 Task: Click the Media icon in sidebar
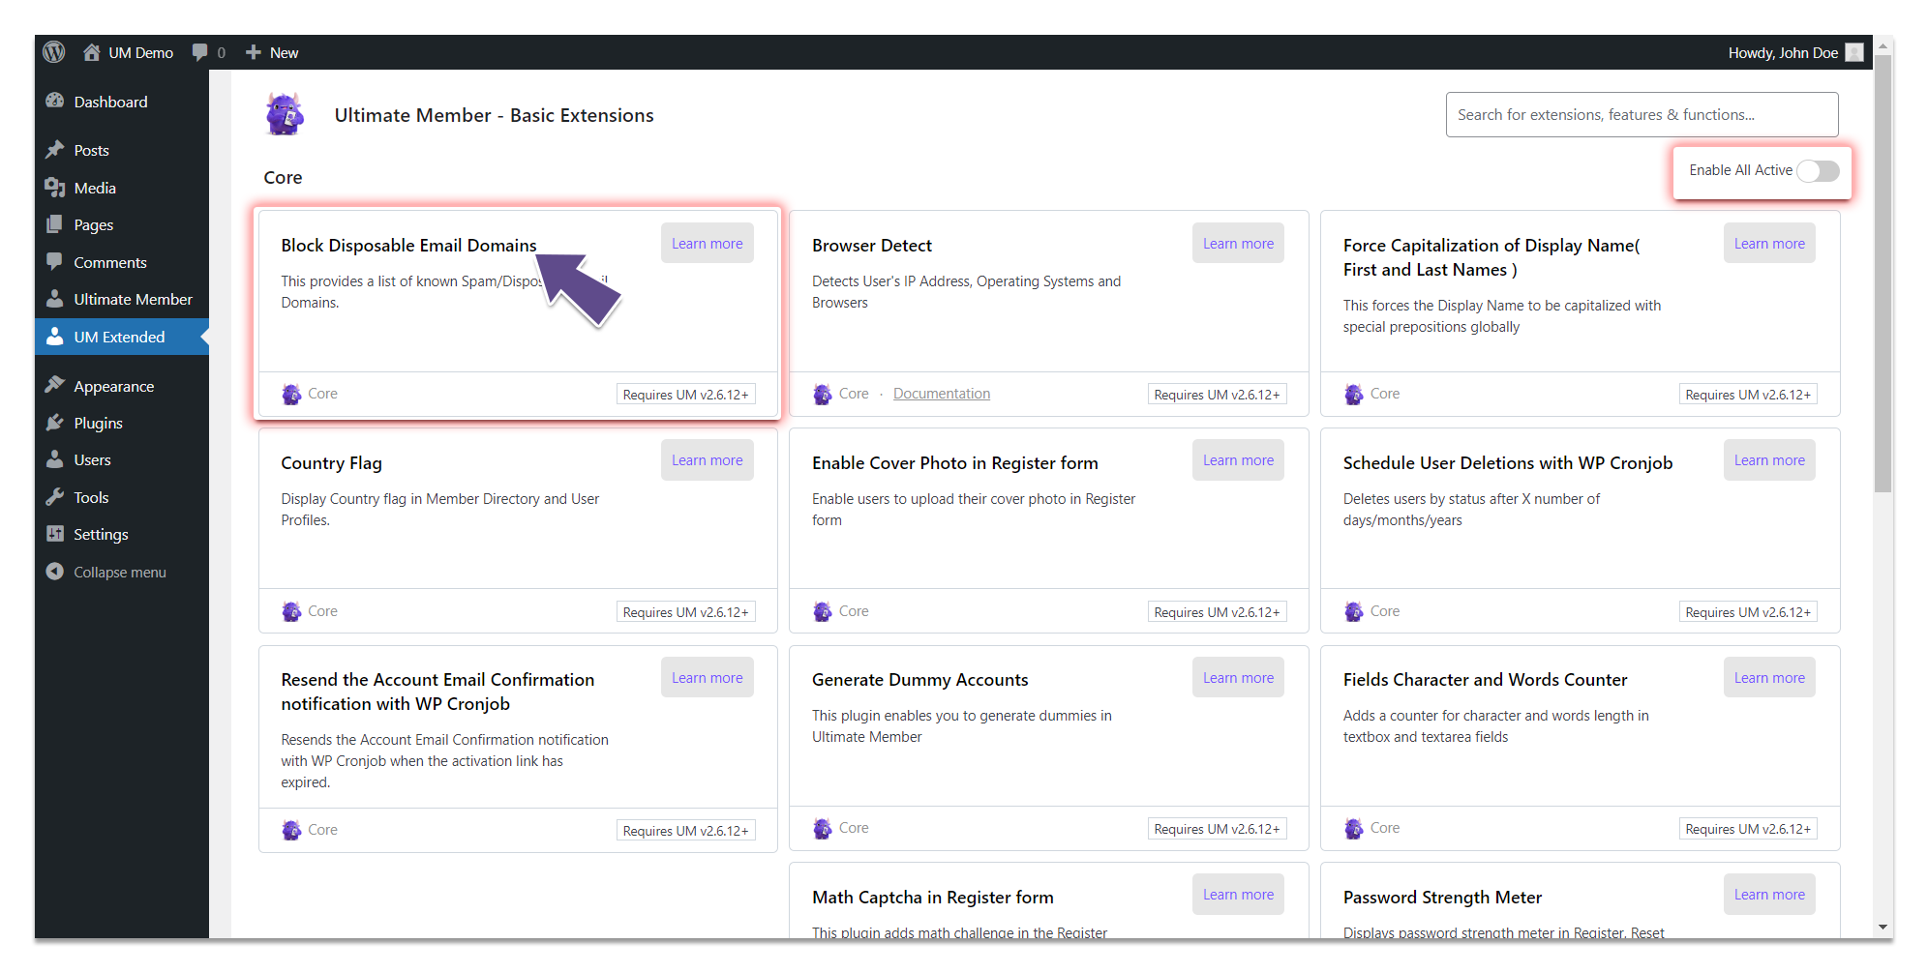(55, 188)
